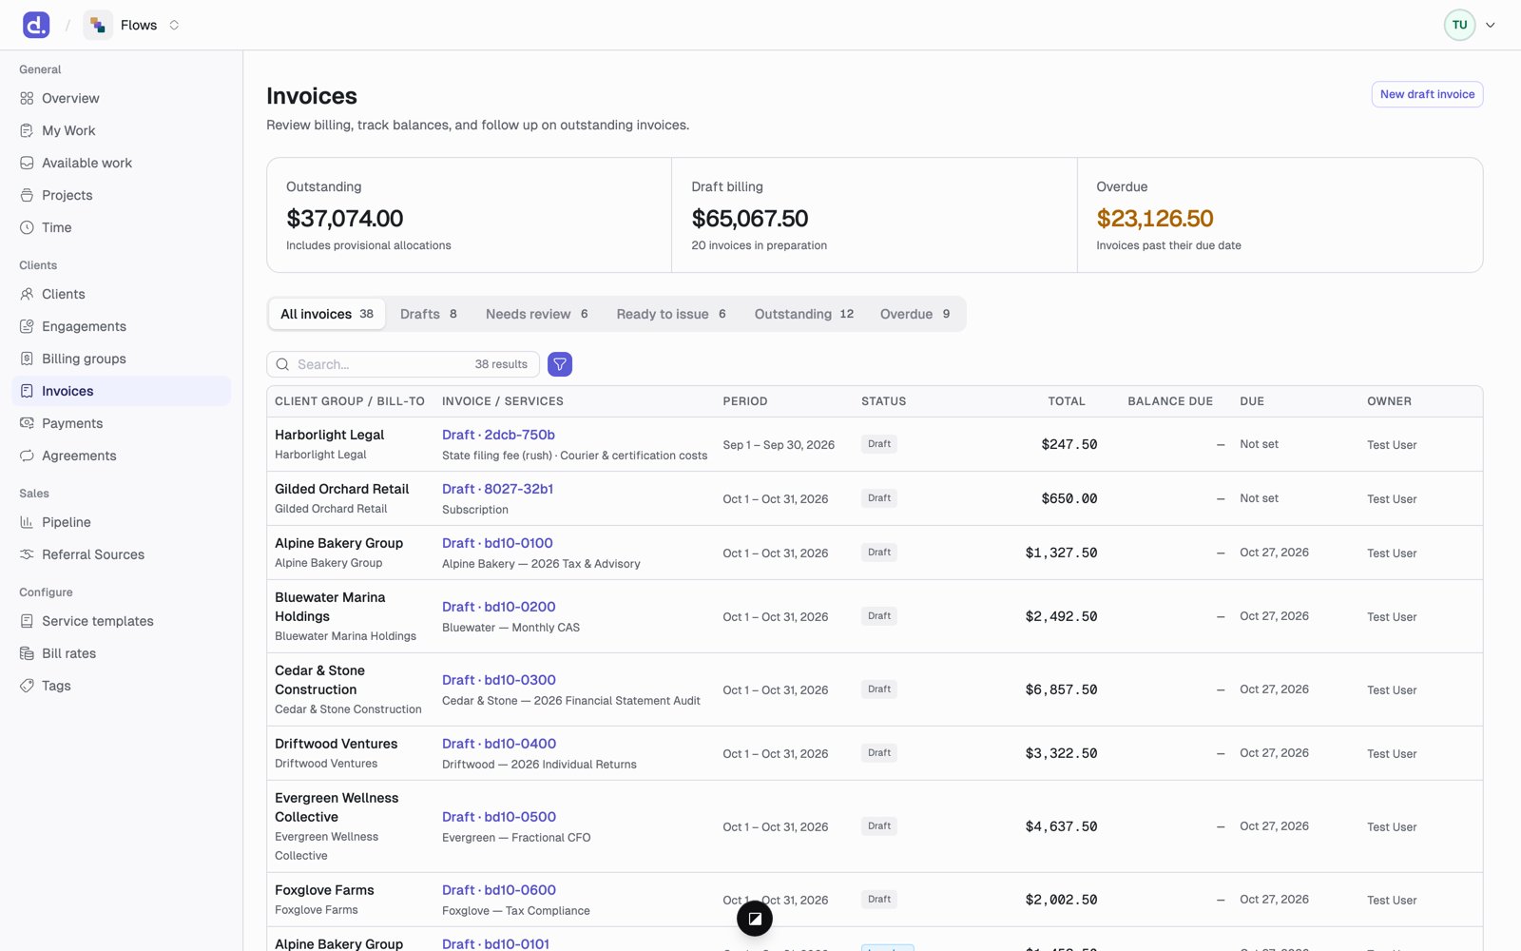Open the Overview sidebar icon
Image resolution: width=1521 pixels, height=951 pixels.
coord(27,98)
